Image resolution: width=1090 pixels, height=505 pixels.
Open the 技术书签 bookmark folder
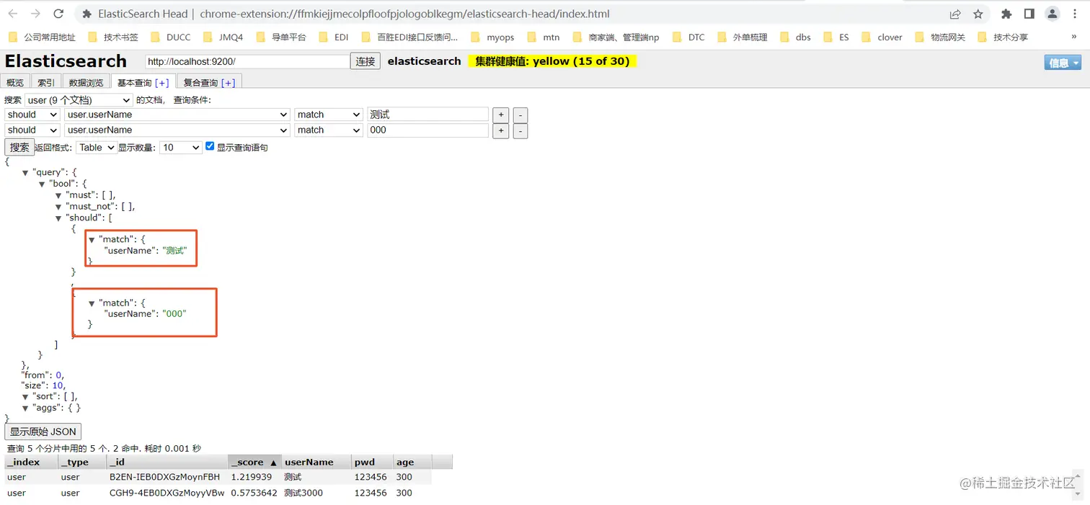pyautogui.click(x=113, y=37)
